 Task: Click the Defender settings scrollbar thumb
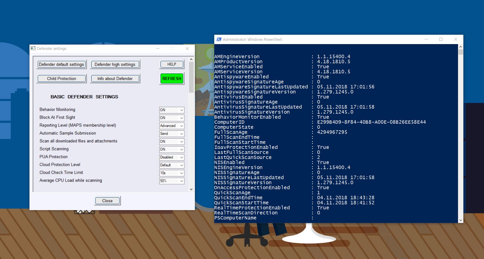[191, 77]
